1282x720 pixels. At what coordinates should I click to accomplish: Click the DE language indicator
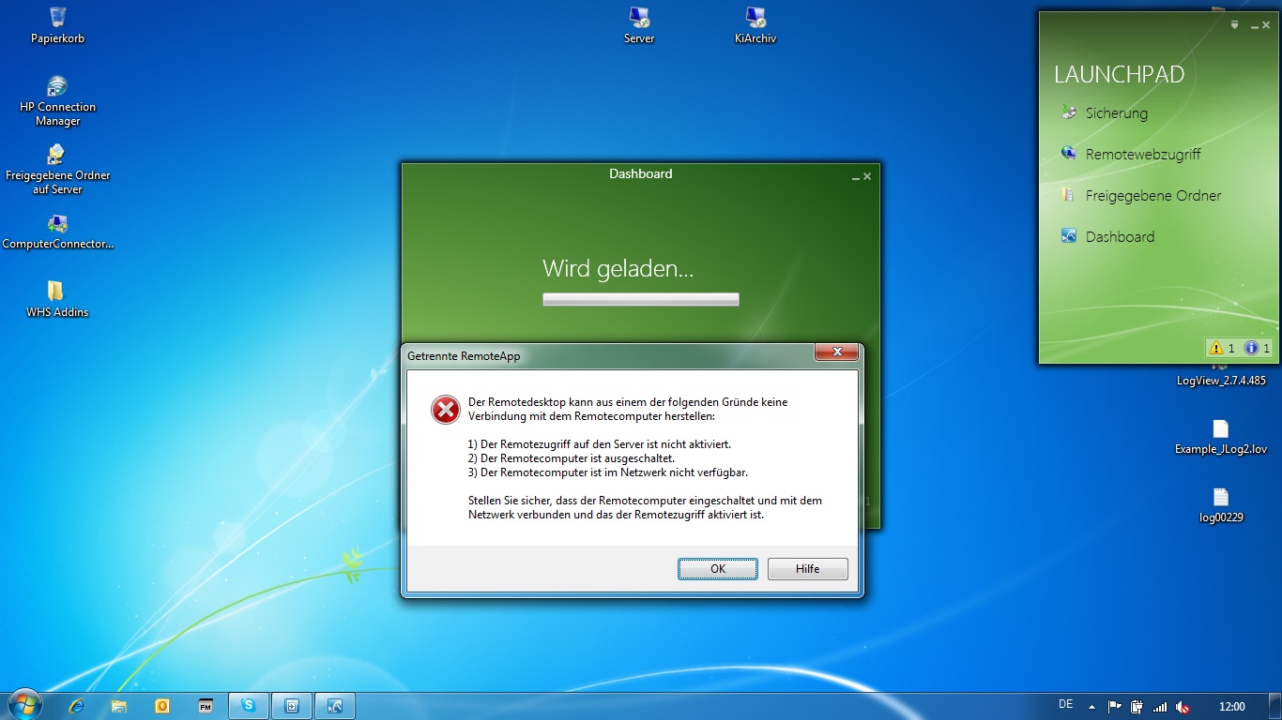point(1065,704)
